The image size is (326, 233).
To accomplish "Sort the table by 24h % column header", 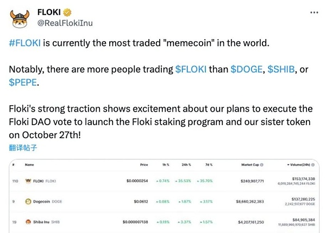I will 186,164.
